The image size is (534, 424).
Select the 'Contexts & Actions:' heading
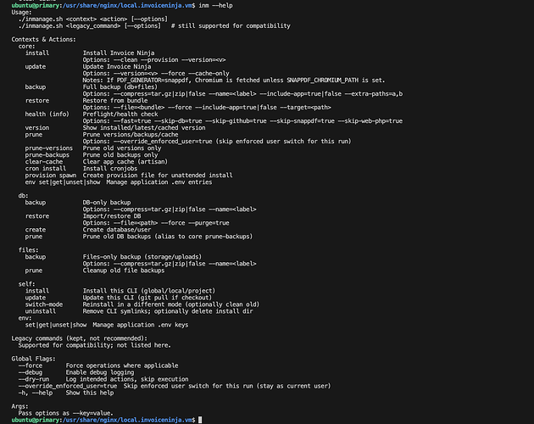tap(43, 40)
